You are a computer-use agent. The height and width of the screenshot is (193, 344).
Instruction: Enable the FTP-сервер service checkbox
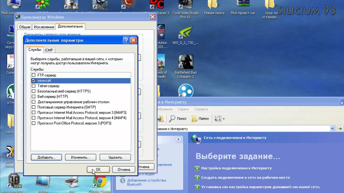[x=34, y=75]
